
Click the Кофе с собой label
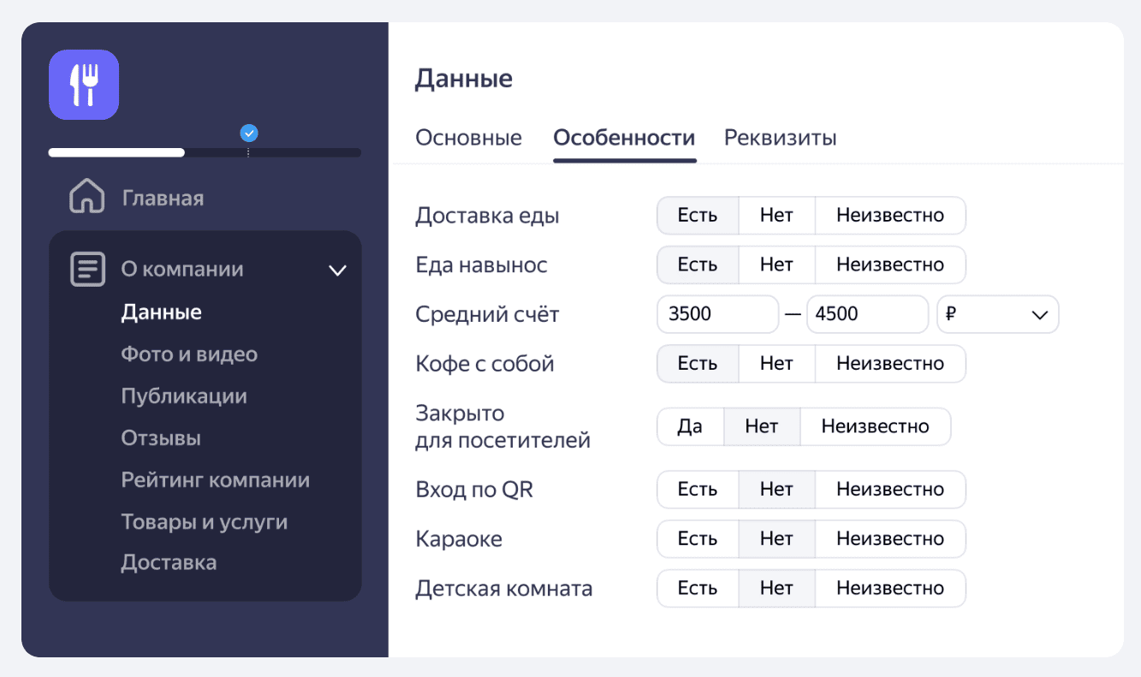[484, 364]
